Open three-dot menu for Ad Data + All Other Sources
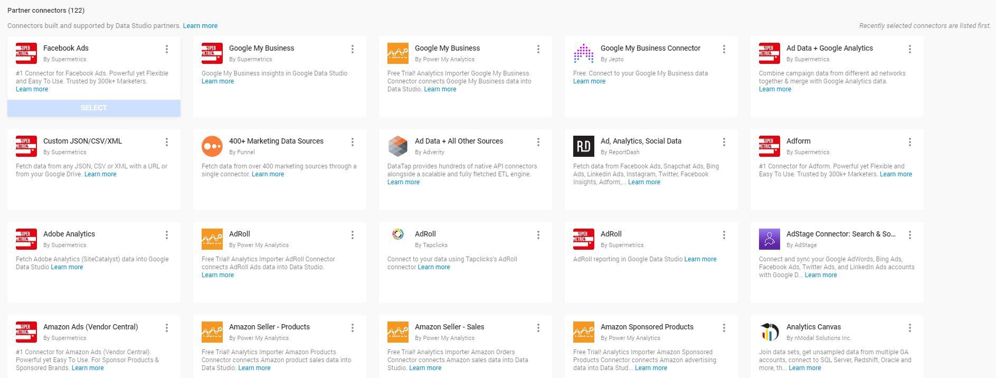The height and width of the screenshot is (378, 996). (538, 142)
